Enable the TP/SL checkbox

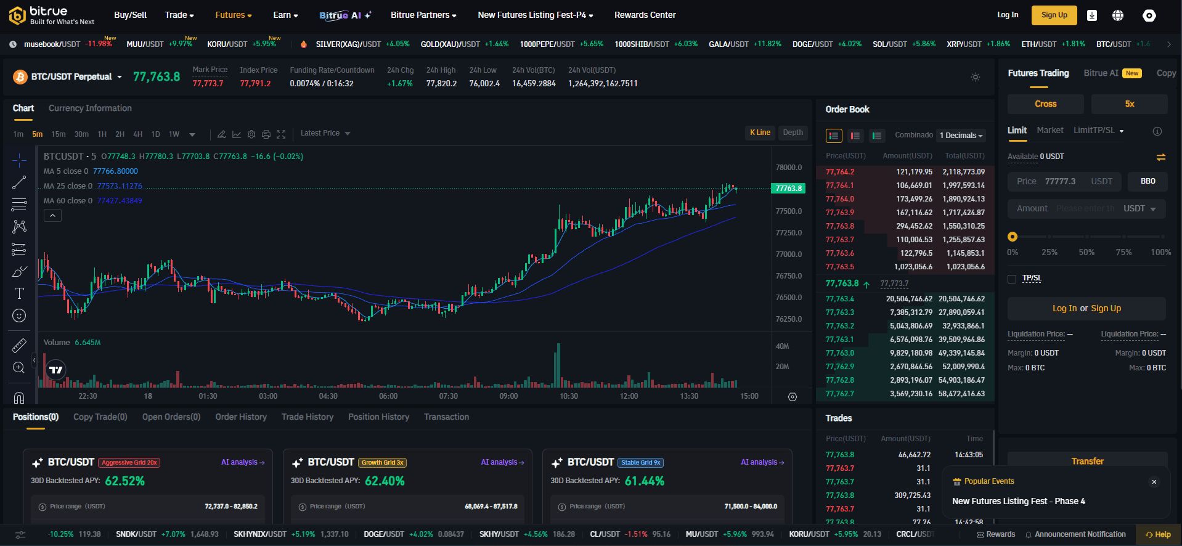pyautogui.click(x=1012, y=279)
